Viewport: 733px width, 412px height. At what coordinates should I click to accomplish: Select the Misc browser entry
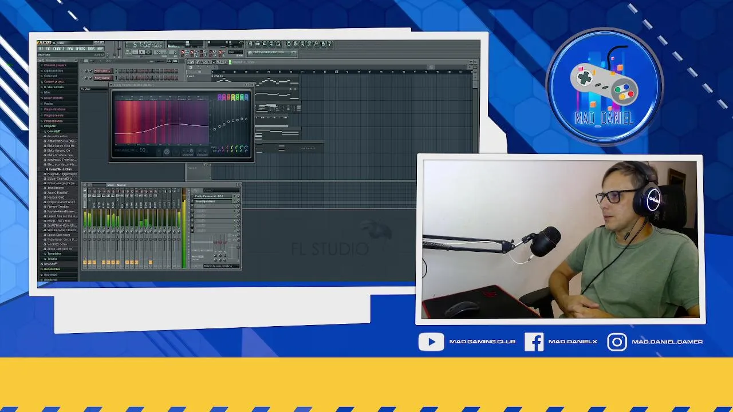click(48, 92)
